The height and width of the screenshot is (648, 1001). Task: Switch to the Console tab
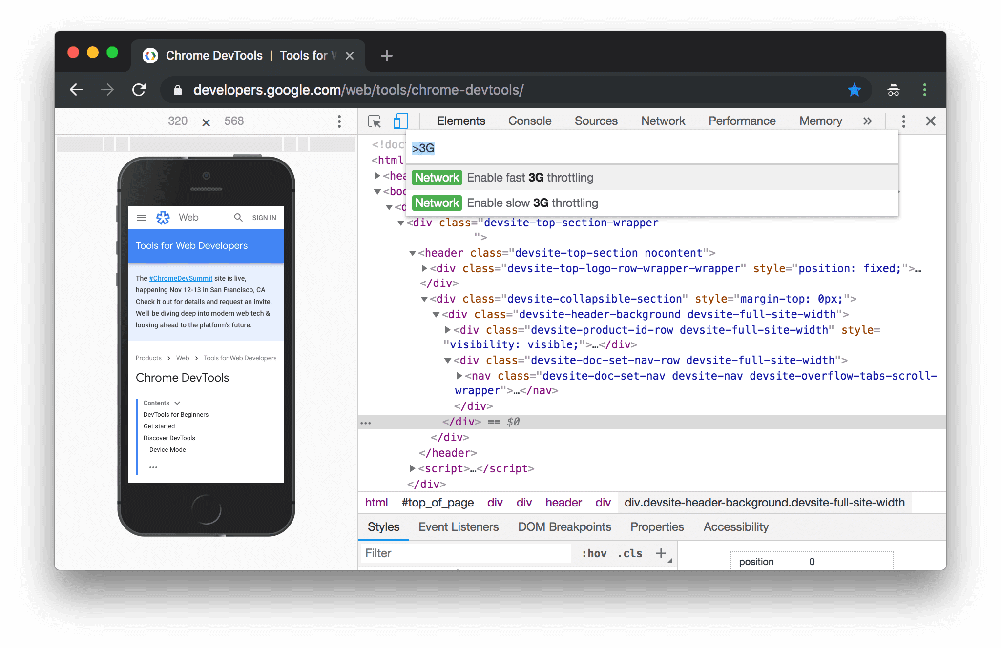click(530, 120)
